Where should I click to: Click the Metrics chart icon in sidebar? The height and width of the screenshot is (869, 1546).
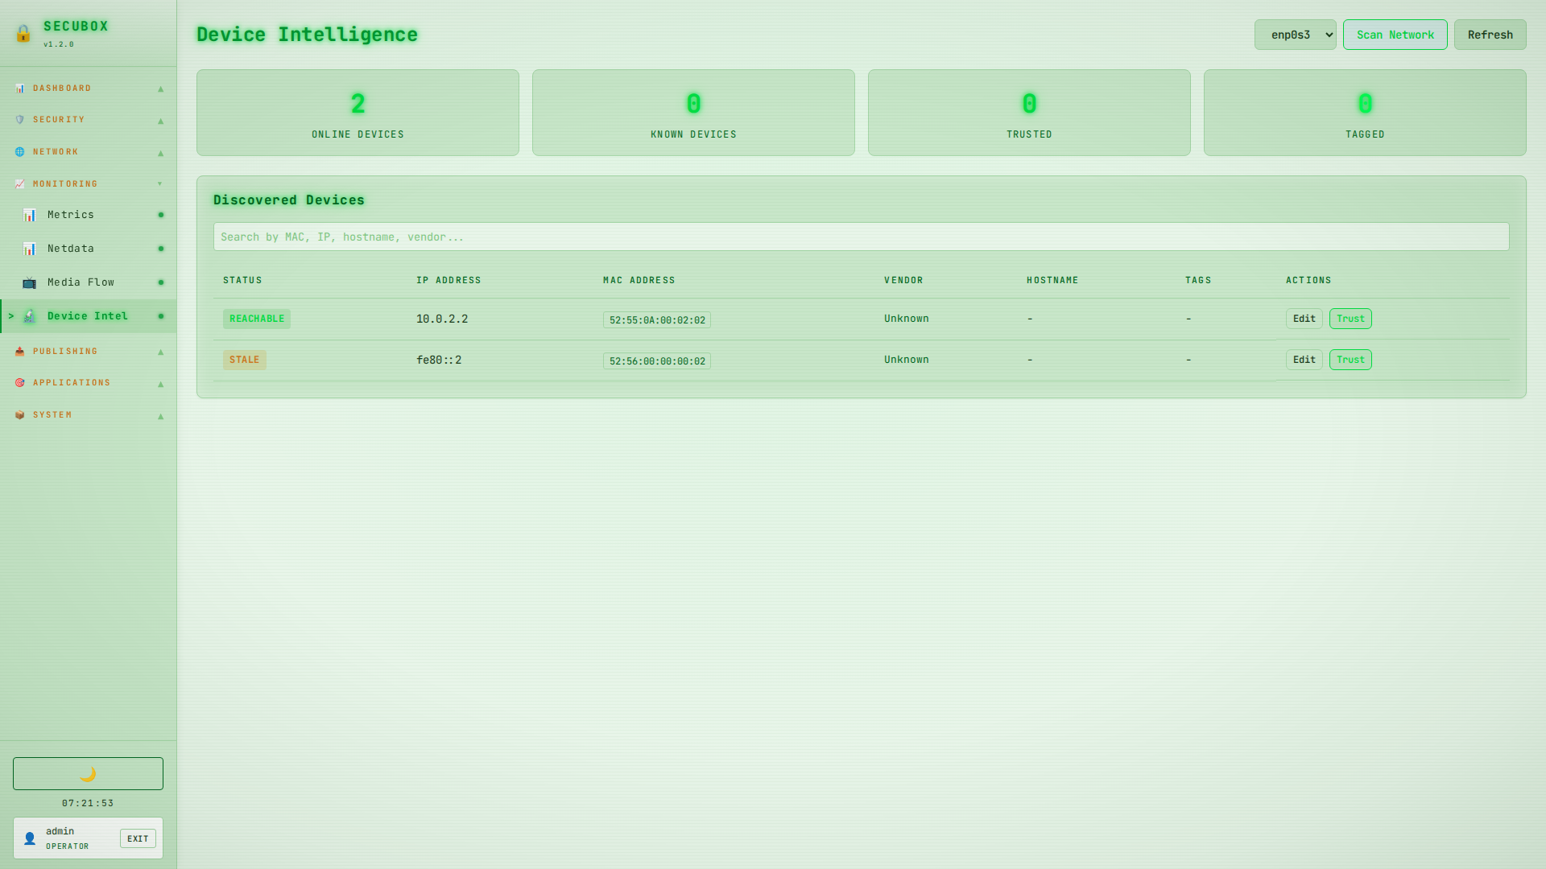click(30, 215)
